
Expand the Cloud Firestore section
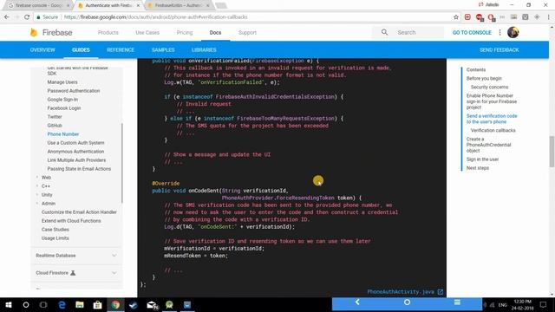114,273
